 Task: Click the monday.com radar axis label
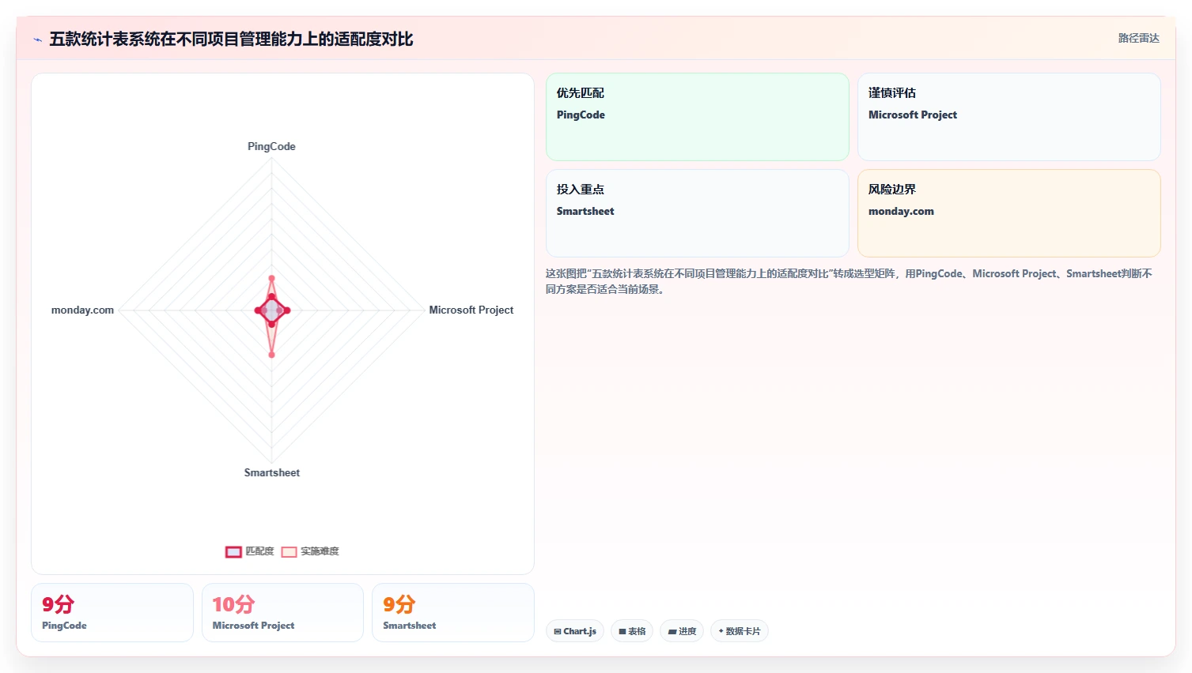tap(82, 310)
